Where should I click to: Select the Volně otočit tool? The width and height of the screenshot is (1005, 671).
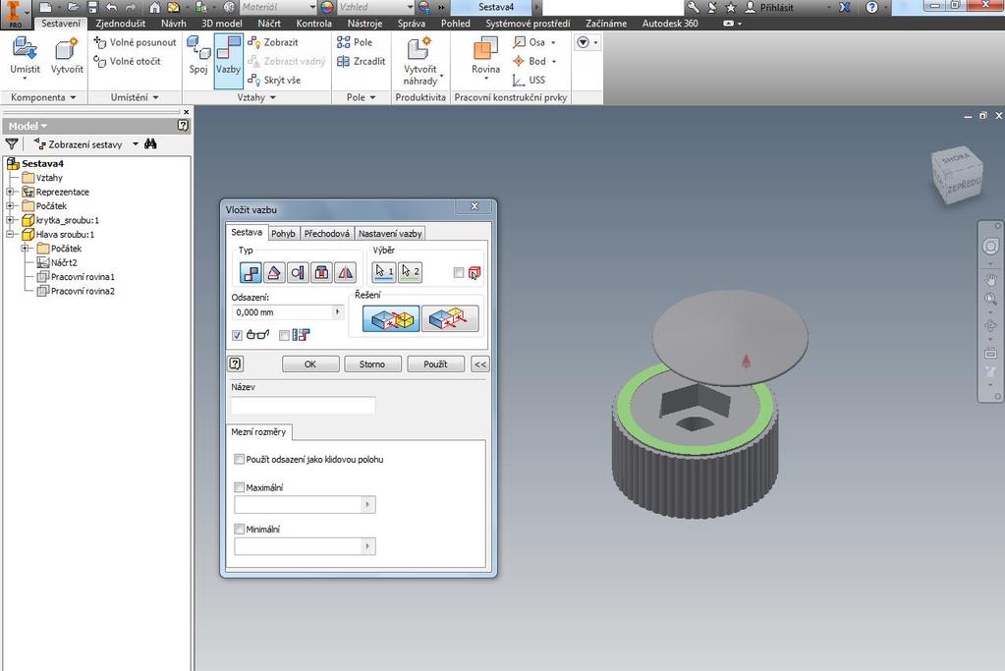point(127,62)
